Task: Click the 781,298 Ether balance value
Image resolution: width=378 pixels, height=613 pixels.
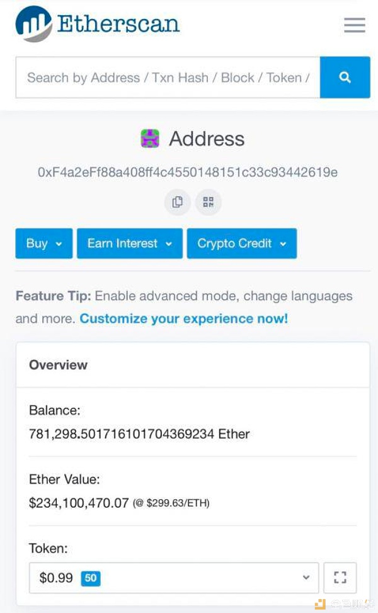Action: tap(139, 434)
